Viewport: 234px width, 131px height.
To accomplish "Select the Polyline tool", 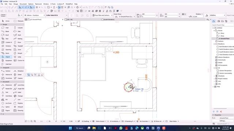I will coord(19,103).
